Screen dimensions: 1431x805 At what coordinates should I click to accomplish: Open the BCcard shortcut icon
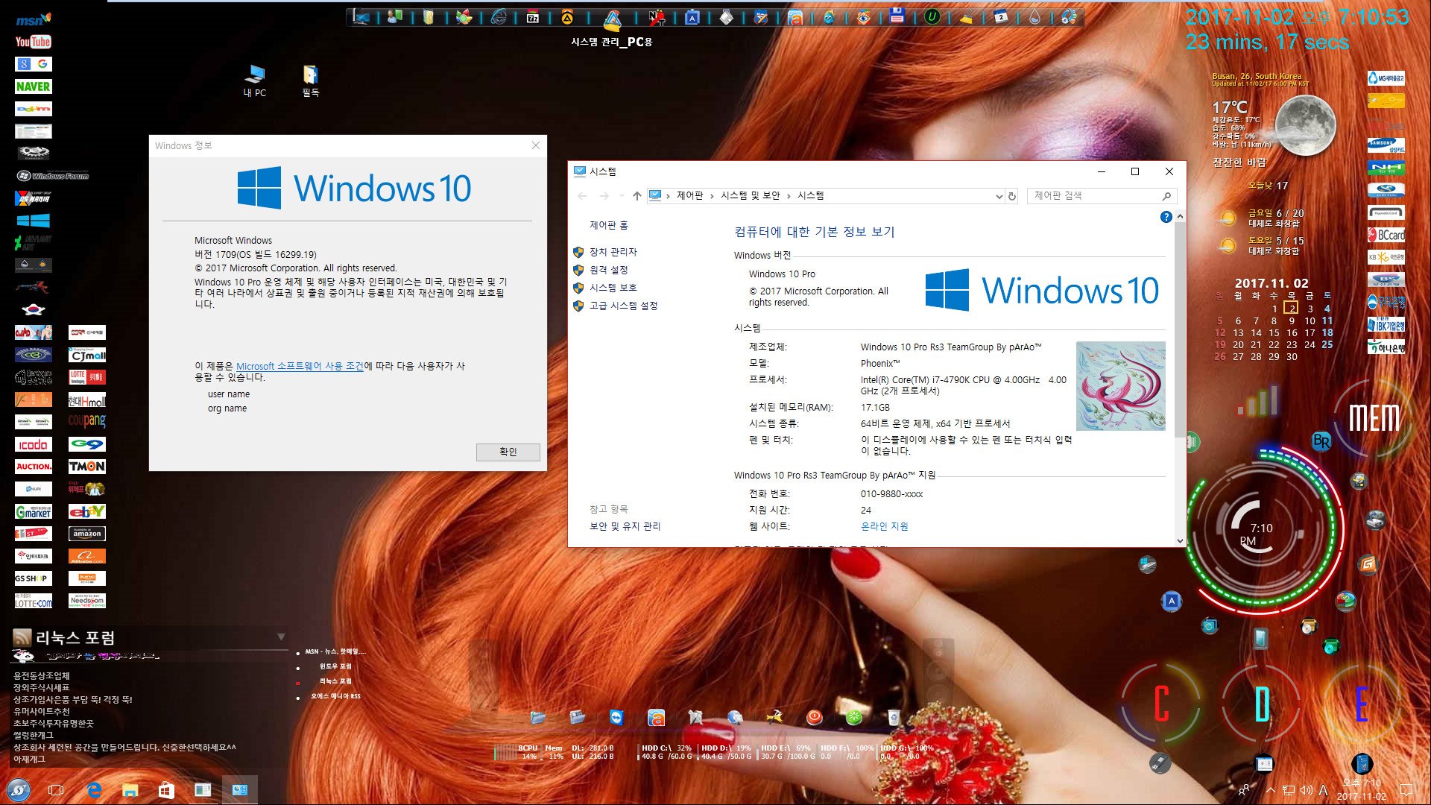[1386, 235]
